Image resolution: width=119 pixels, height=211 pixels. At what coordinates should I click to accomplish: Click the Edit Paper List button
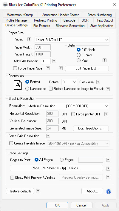87,68
